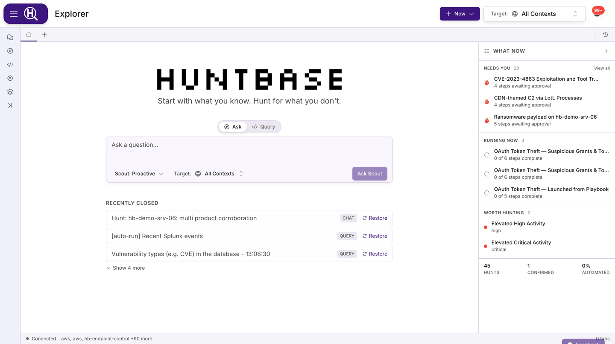Open the New dropdown button

point(460,14)
